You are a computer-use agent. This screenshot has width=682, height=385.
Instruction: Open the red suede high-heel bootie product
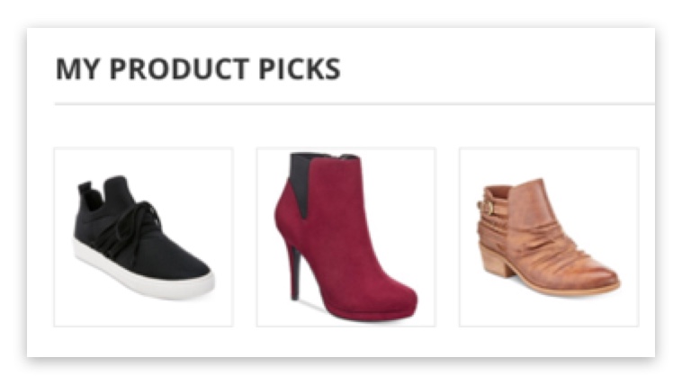coord(346,237)
